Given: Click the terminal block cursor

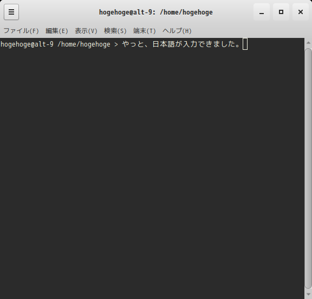Looking at the screenshot, I should (245, 44).
